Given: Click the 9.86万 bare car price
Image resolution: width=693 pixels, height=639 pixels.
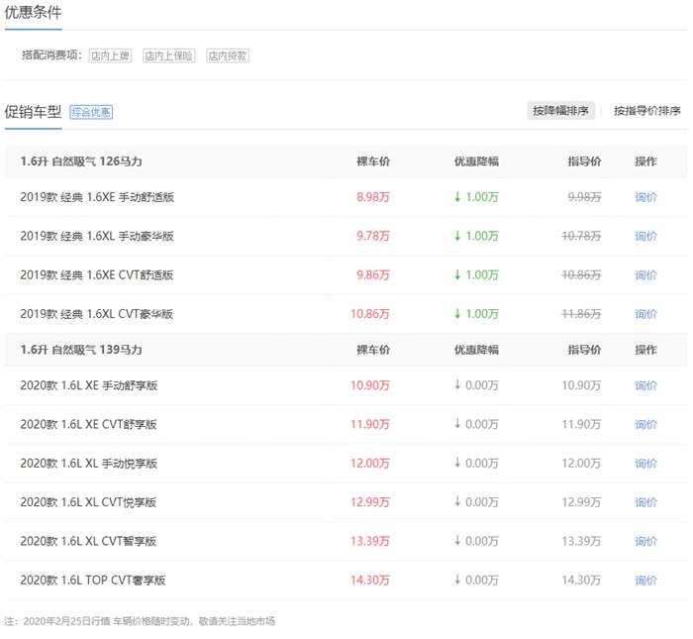Looking at the screenshot, I should (x=373, y=275).
